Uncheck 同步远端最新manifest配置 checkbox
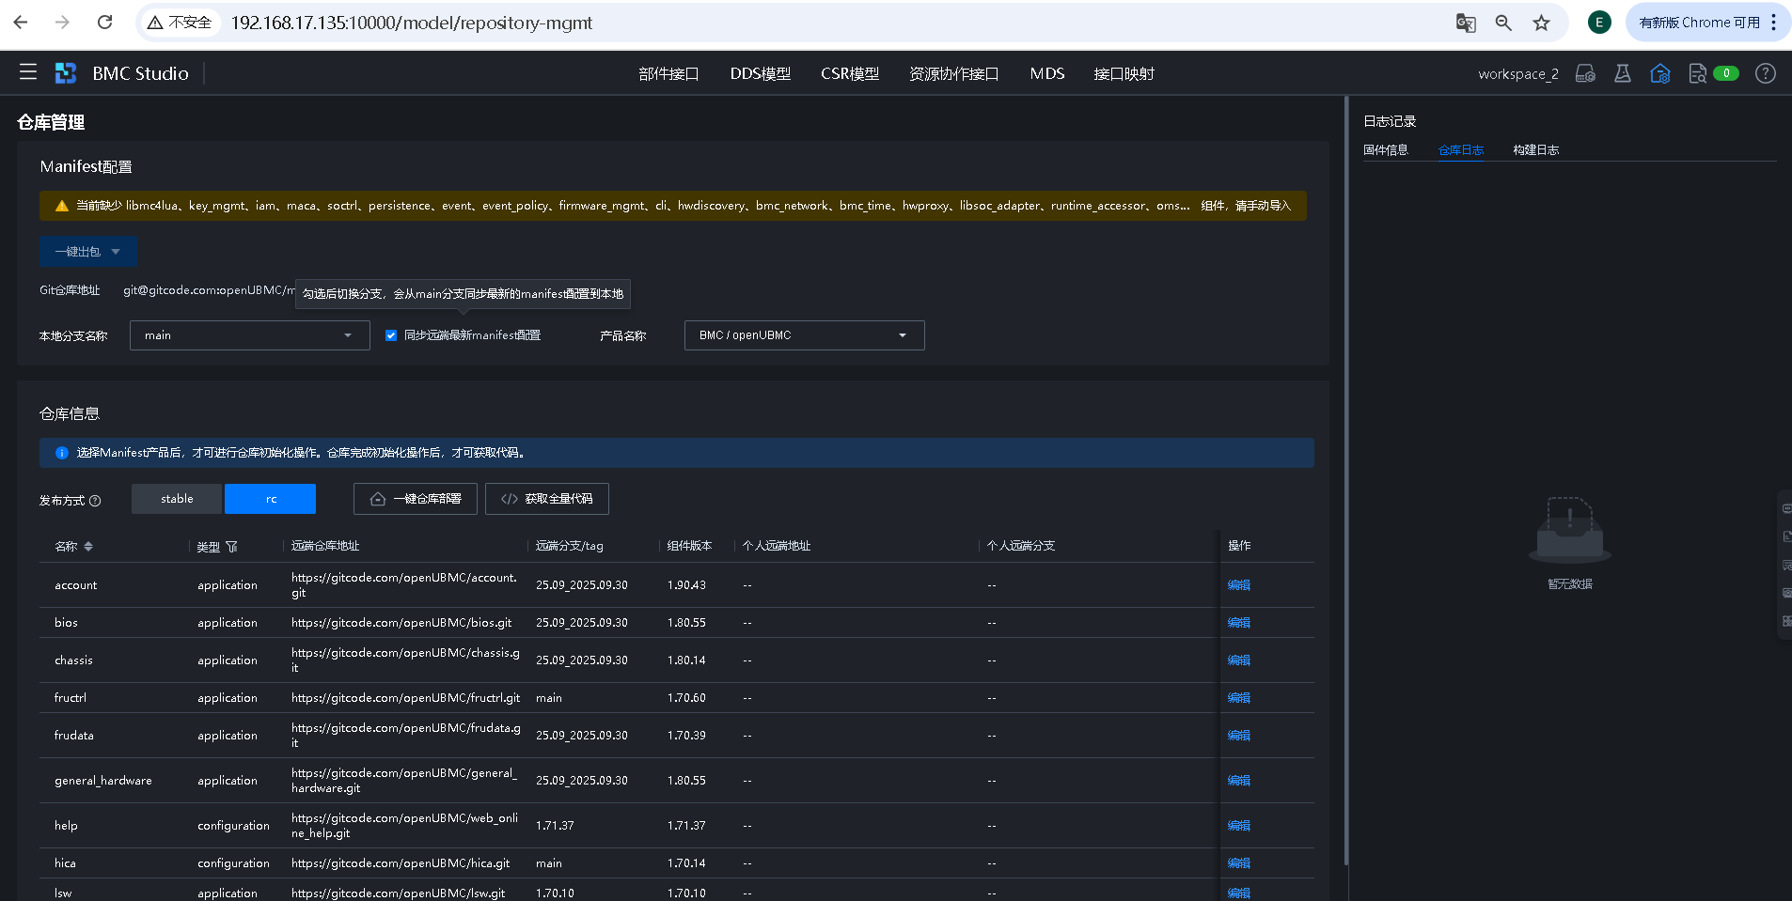The width and height of the screenshot is (1792, 901). [x=391, y=335]
